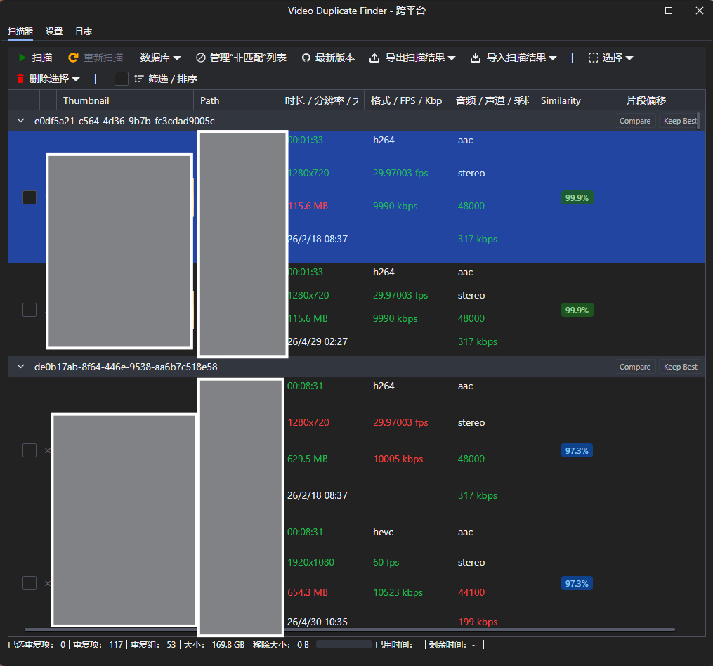713x666 pixels.
Task: Tick checkbox of the hevc 1920x1080 row
Action: tap(30, 583)
